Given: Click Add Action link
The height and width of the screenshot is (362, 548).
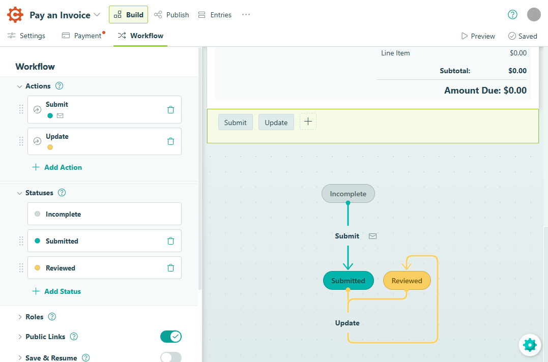Looking at the screenshot, I should pyautogui.click(x=57, y=167).
